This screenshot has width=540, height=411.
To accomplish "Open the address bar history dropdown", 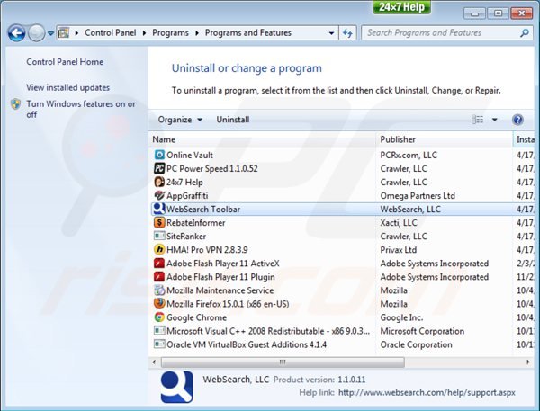I will click(x=331, y=33).
